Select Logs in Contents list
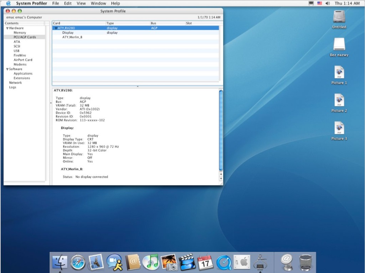Image resolution: width=365 pixels, height=273 pixels. click(12, 87)
